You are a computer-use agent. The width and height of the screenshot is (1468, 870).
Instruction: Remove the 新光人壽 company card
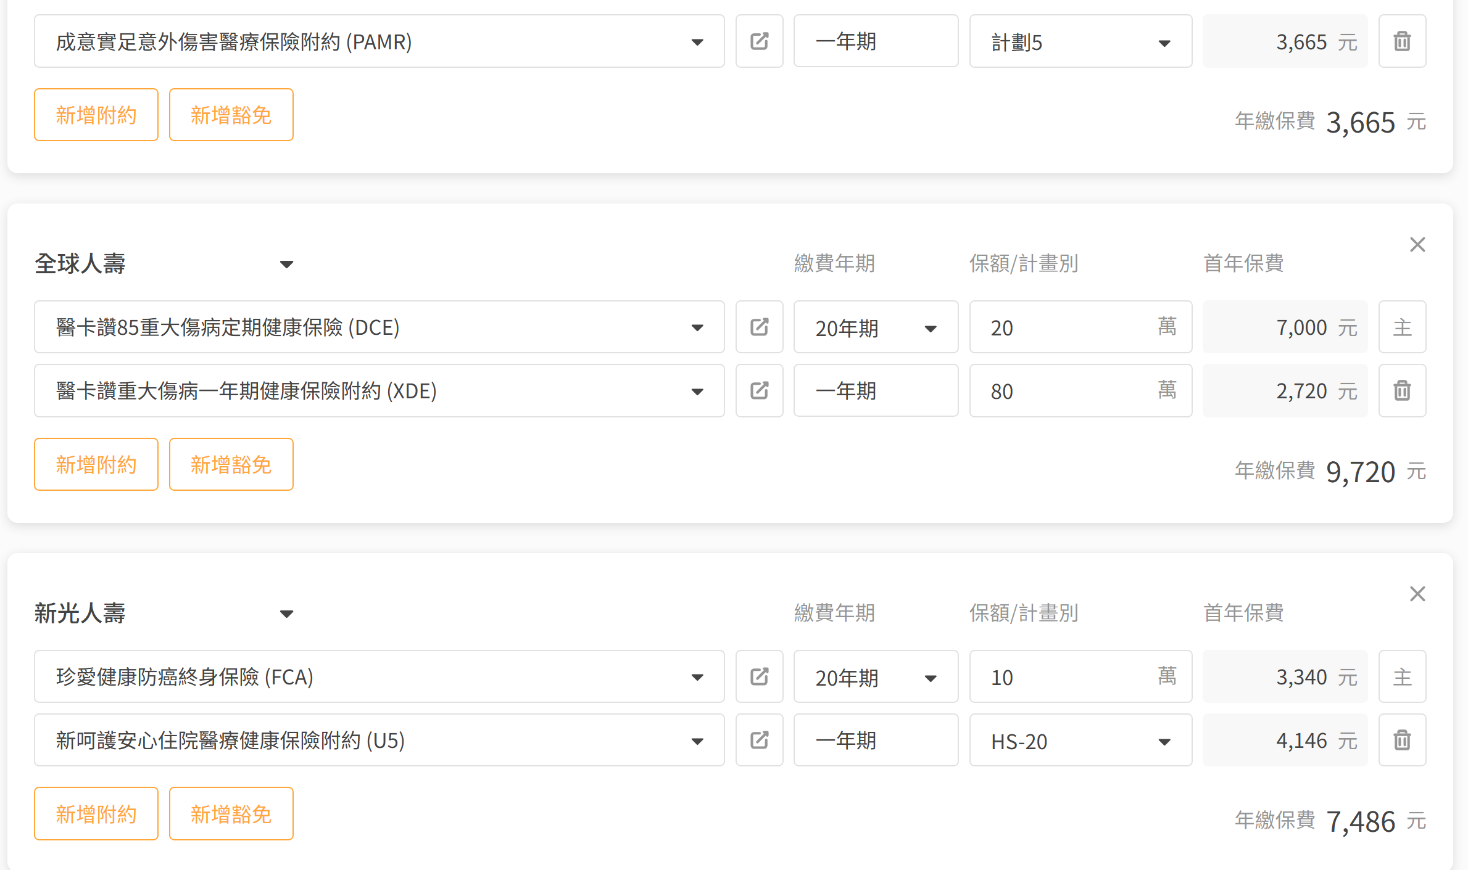coord(1417,594)
